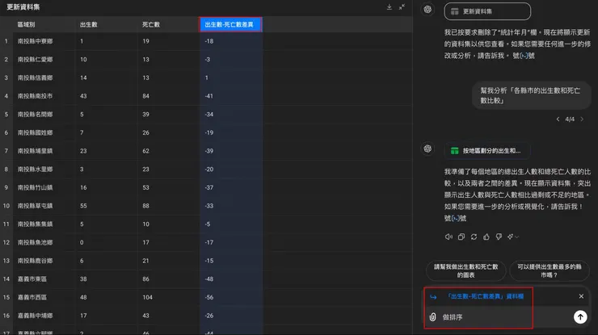Collapse the expanded dataset view
Screen dimensions: 598x335
coord(402,6)
